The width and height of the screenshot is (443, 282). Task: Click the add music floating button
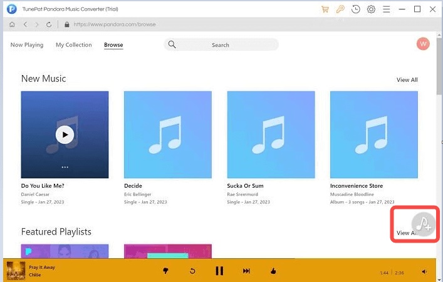(423, 224)
